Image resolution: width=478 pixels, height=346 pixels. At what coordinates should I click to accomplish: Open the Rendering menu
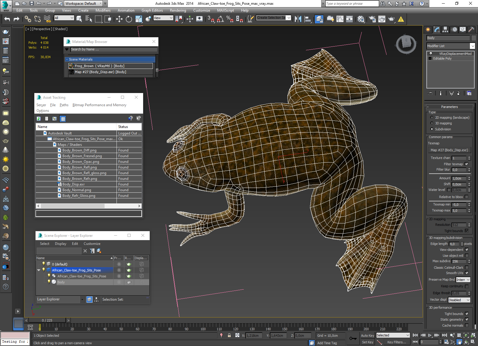(178, 10)
